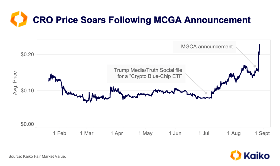The height and width of the screenshot is (166, 280).
Task: Click the "1 Feb" x-axis date label
Action: pos(60,133)
